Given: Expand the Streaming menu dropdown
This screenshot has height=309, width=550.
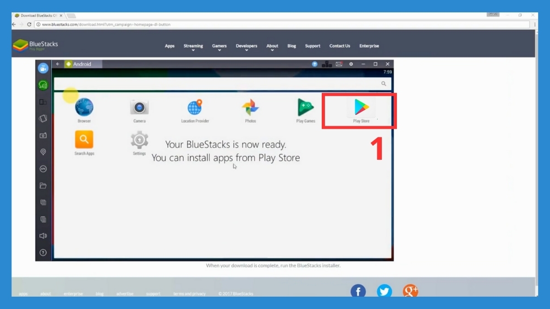Looking at the screenshot, I should (193, 47).
